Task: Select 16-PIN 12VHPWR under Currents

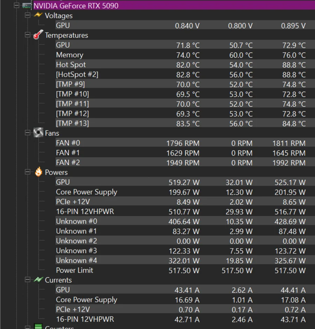Action: 185,319
